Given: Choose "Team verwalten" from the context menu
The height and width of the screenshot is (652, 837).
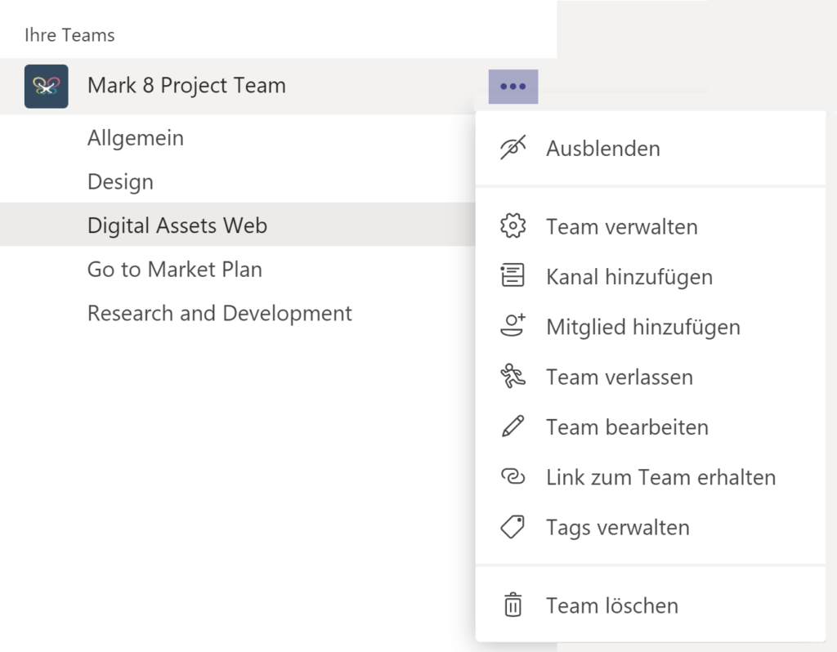Looking at the screenshot, I should pyautogui.click(x=622, y=226).
